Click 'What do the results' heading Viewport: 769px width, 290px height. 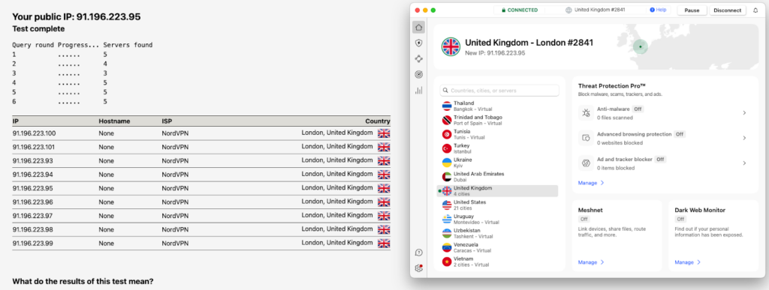(83, 281)
